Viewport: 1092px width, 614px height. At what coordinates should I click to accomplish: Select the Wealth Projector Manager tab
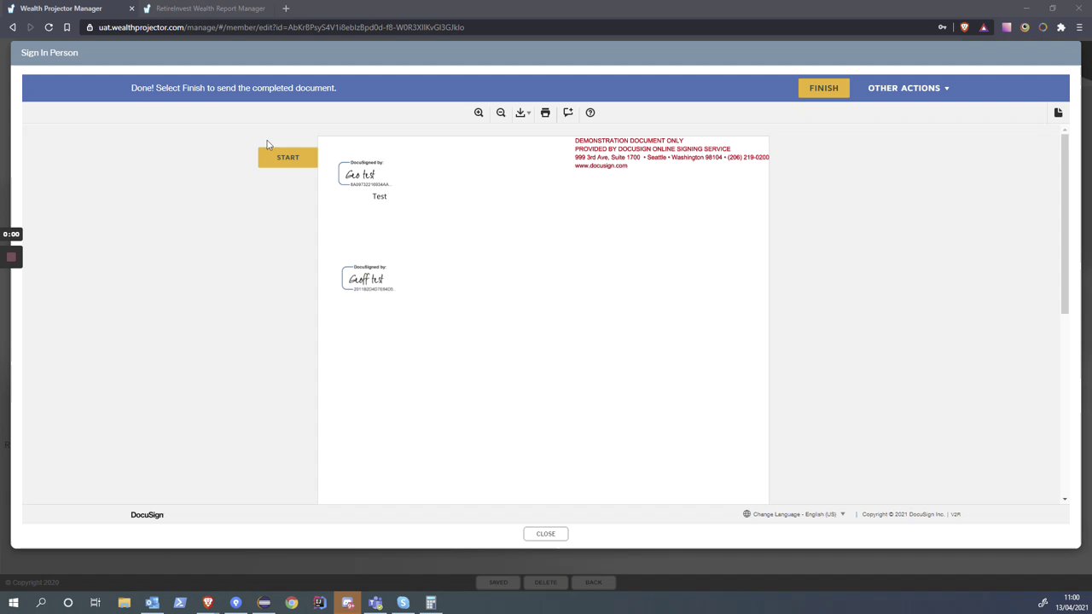pyautogui.click(x=61, y=9)
